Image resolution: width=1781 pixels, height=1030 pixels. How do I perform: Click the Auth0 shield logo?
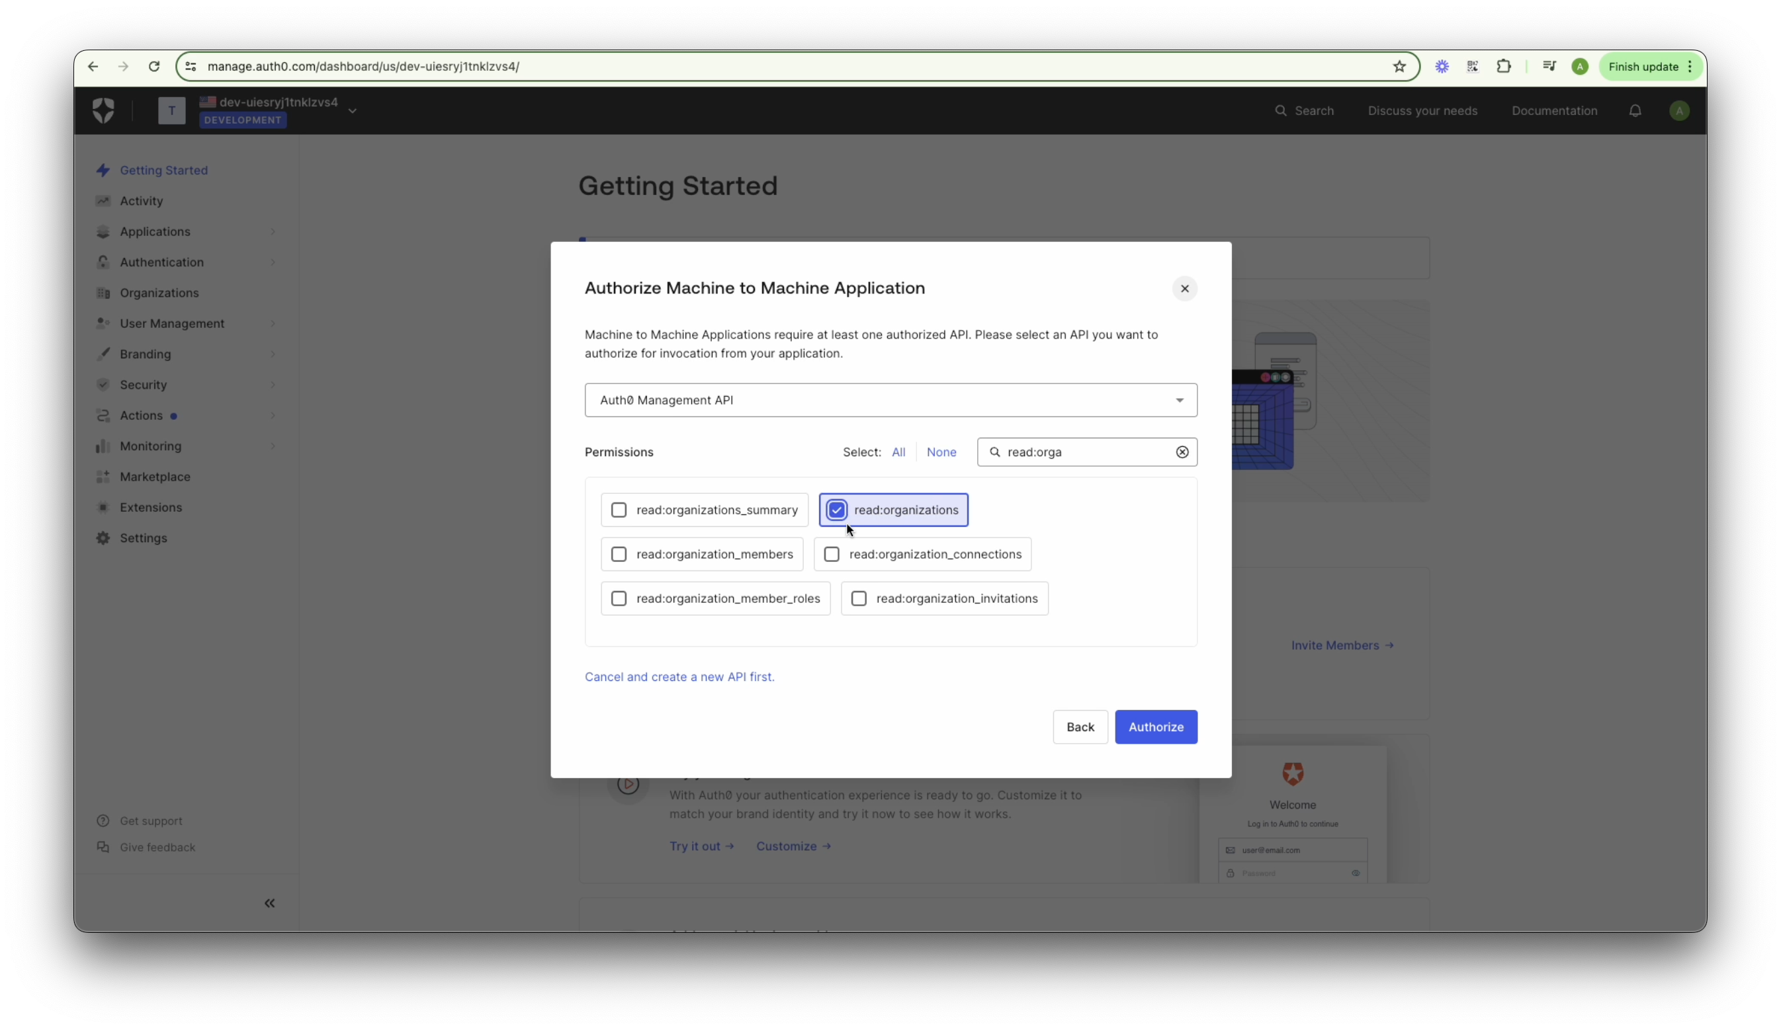coord(103,110)
